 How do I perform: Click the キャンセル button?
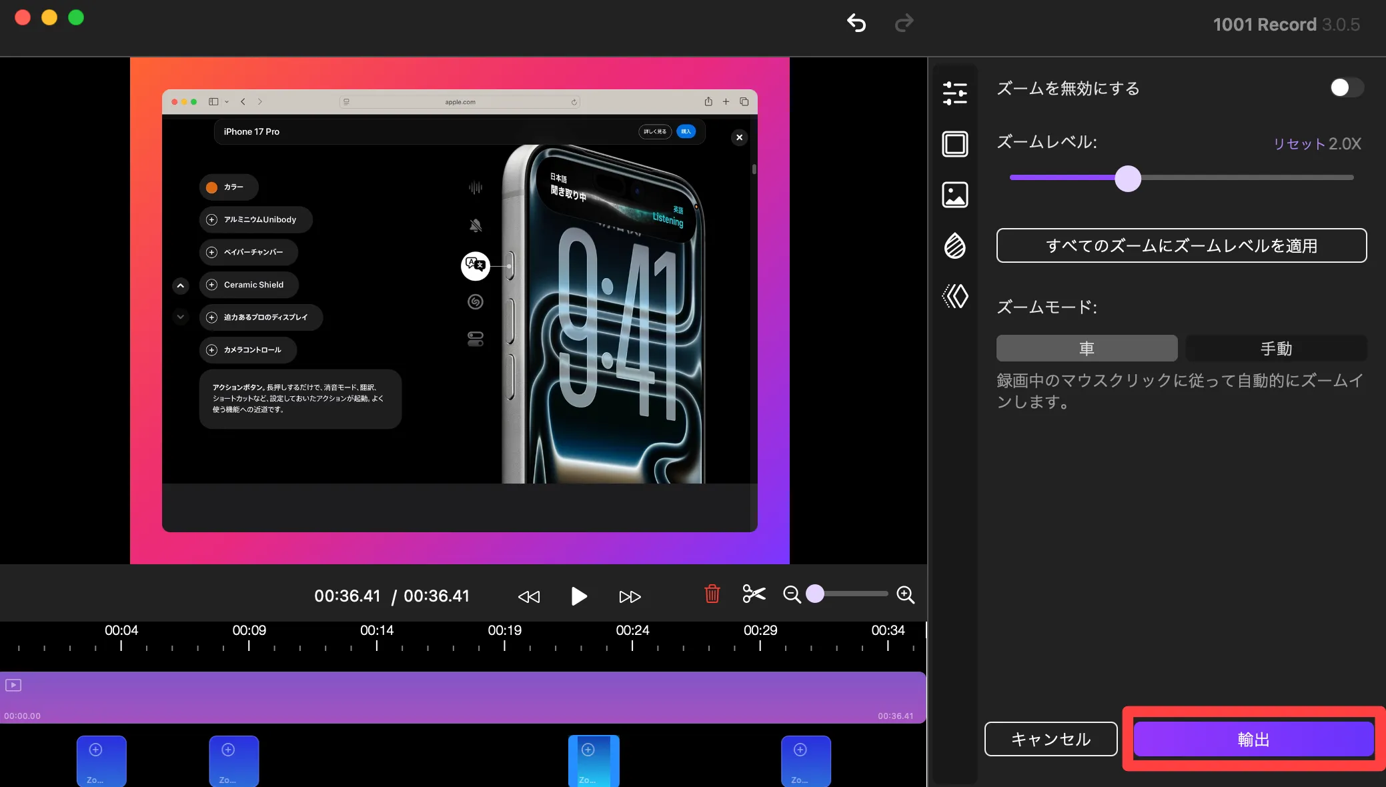(x=1051, y=739)
